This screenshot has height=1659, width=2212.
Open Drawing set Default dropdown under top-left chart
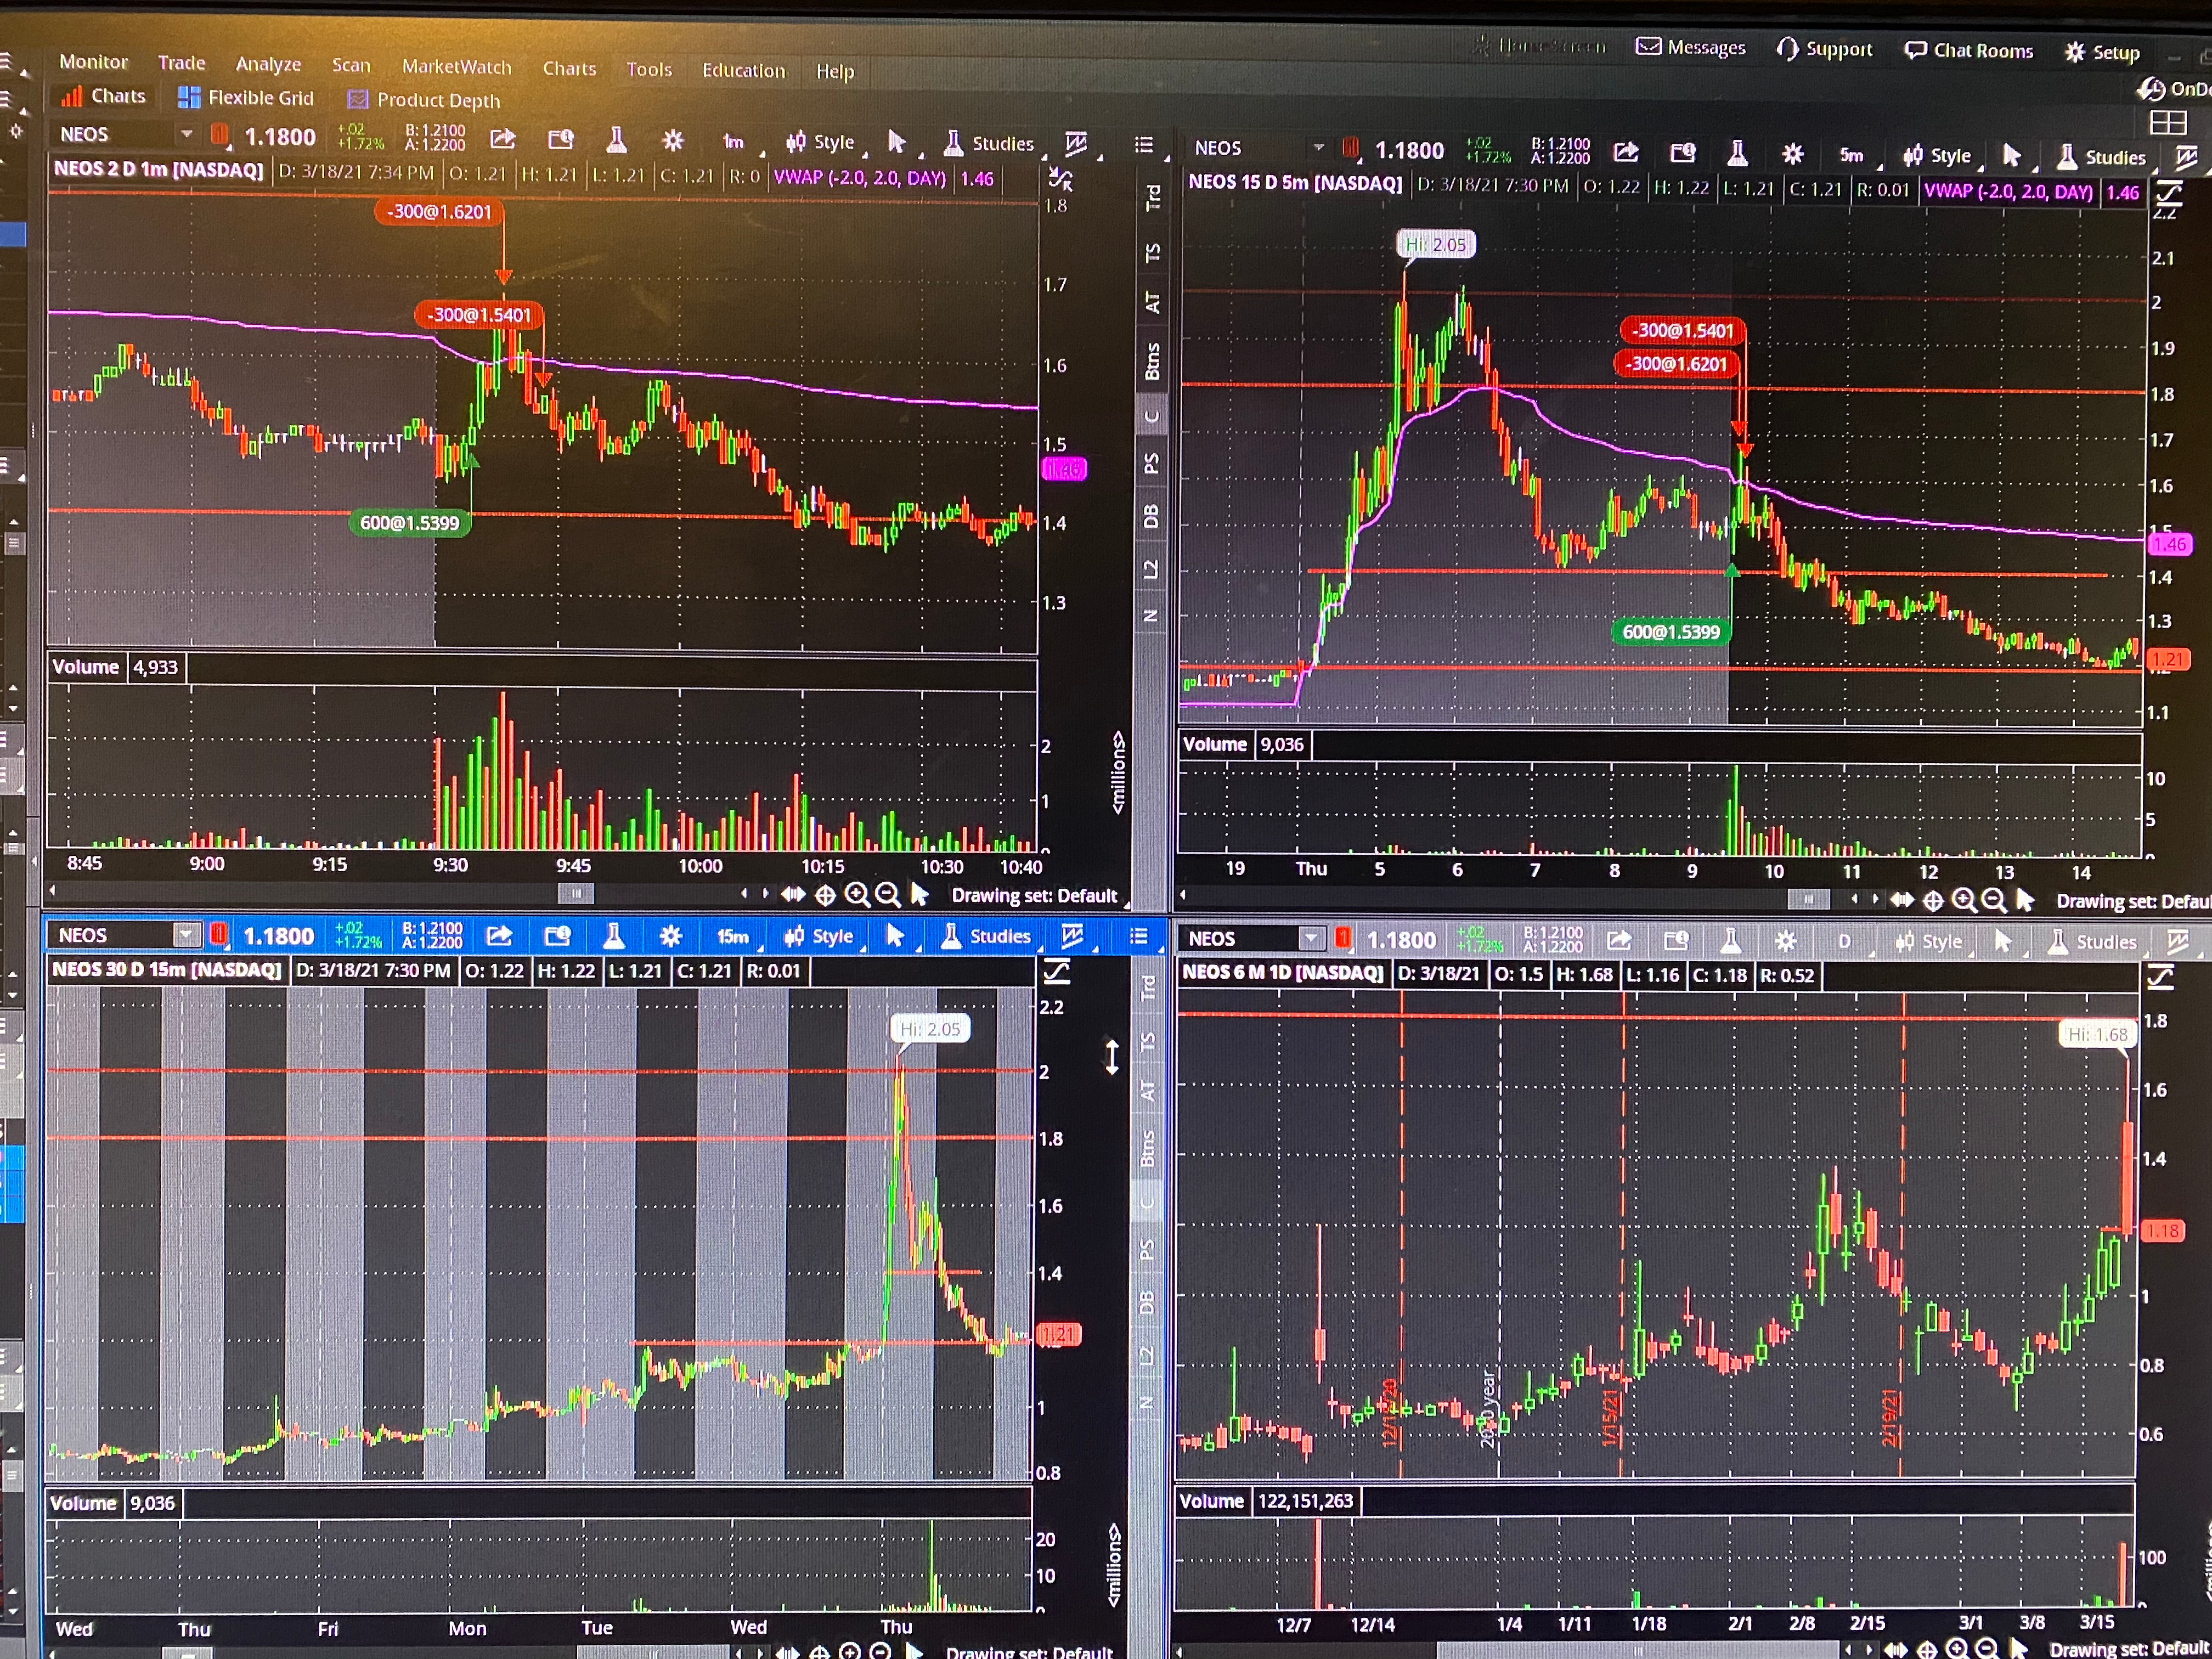click(x=1034, y=895)
